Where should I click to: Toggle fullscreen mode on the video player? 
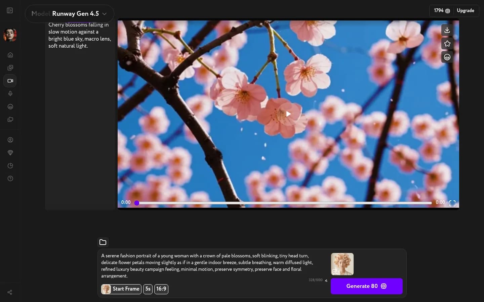coord(452,203)
